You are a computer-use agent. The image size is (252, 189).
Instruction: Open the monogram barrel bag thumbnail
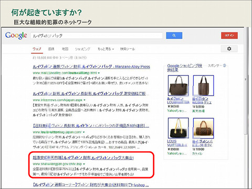pyautogui.click(x=203, y=128)
